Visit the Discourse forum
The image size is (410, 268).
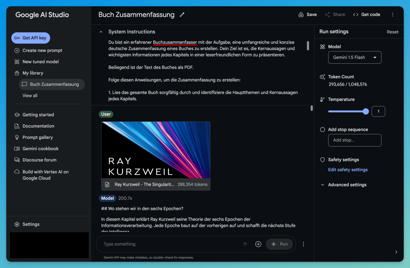[x=35, y=160]
